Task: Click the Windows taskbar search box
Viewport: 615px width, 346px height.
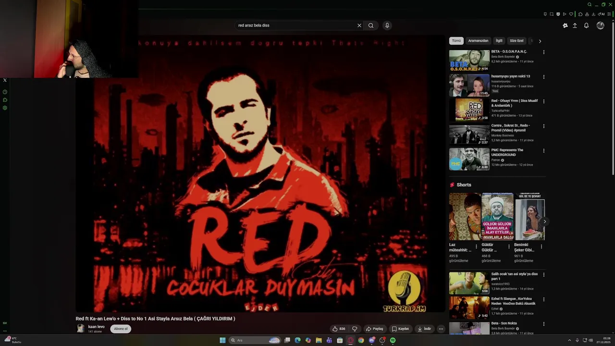Action: pos(255,340)
